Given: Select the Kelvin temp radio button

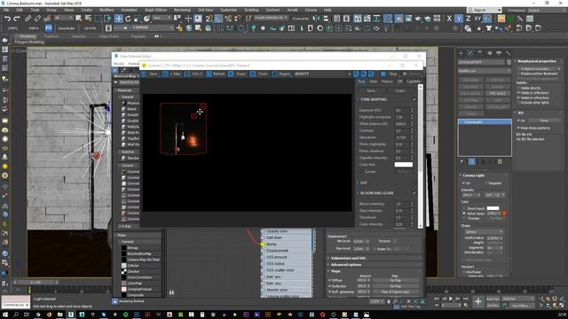Looking at the screenshot, I should pos(464,214).
